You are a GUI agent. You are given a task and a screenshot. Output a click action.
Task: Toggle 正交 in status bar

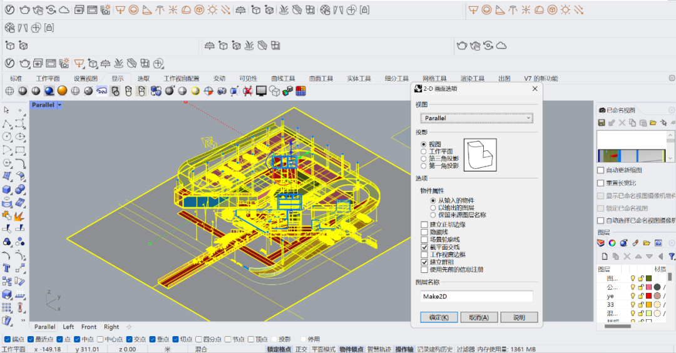coord(301,349)
